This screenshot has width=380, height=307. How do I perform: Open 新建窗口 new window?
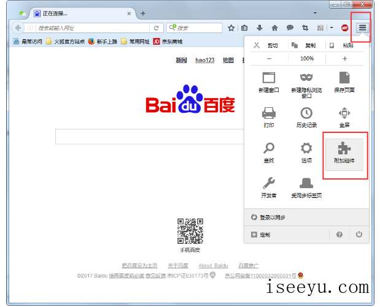point(269,82)
